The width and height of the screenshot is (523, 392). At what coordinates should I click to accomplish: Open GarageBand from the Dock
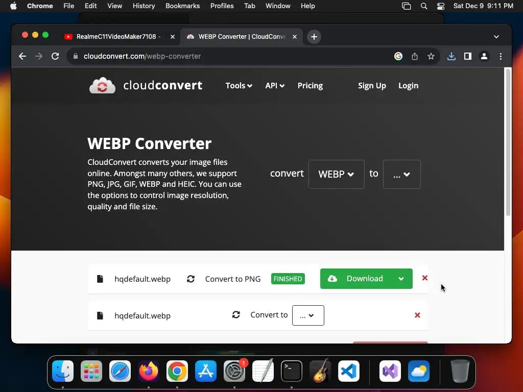pyautogui.click(x=320, y=371)
